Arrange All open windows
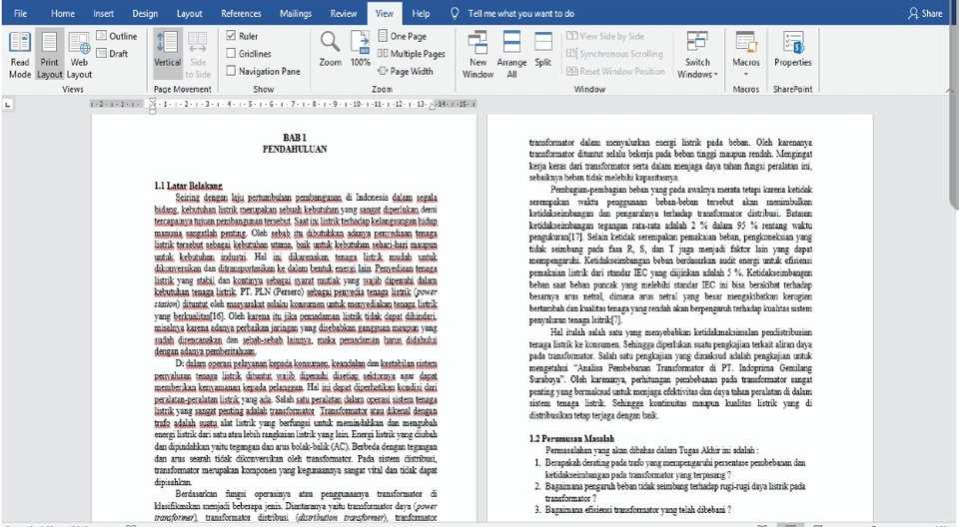Image resolution: width=959 pixels, height=527 pixels. (x=511, y=55)
